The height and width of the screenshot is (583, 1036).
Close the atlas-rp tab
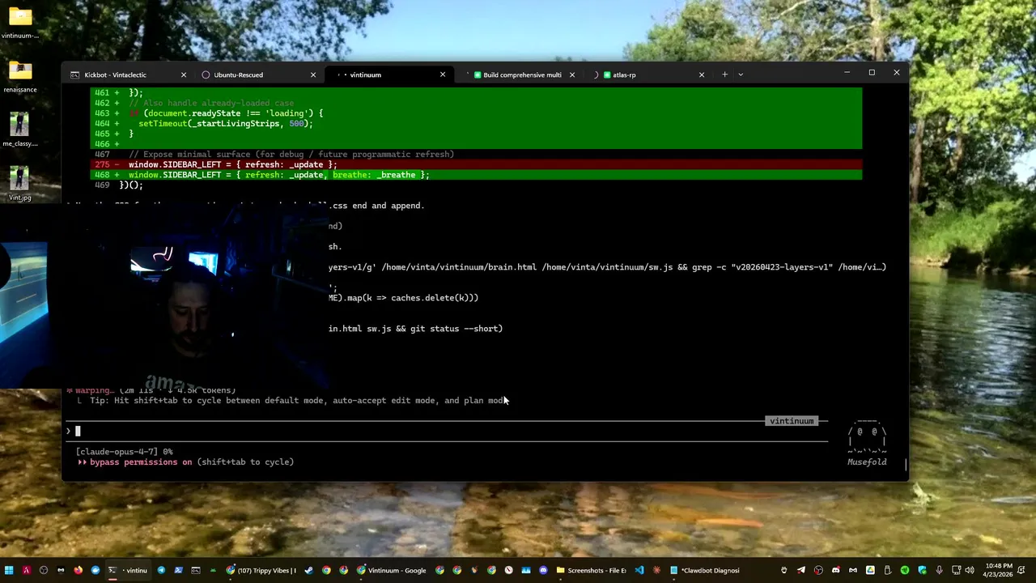pos(702,74)
